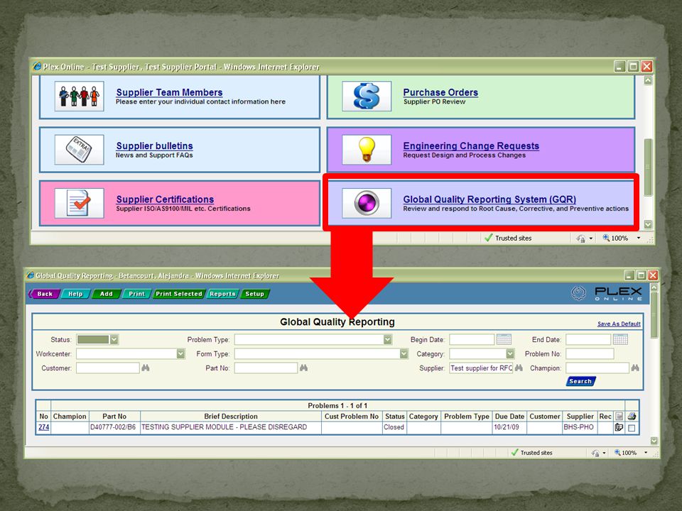Click the Internet Explorer icon in portal title bar
682x511 pixels.
(37, 67)
